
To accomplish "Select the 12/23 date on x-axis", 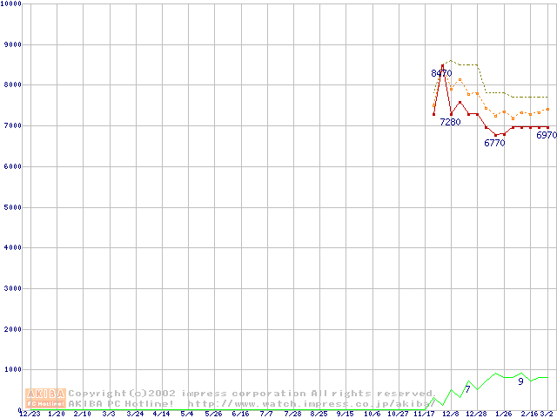I will pos(30,414).
